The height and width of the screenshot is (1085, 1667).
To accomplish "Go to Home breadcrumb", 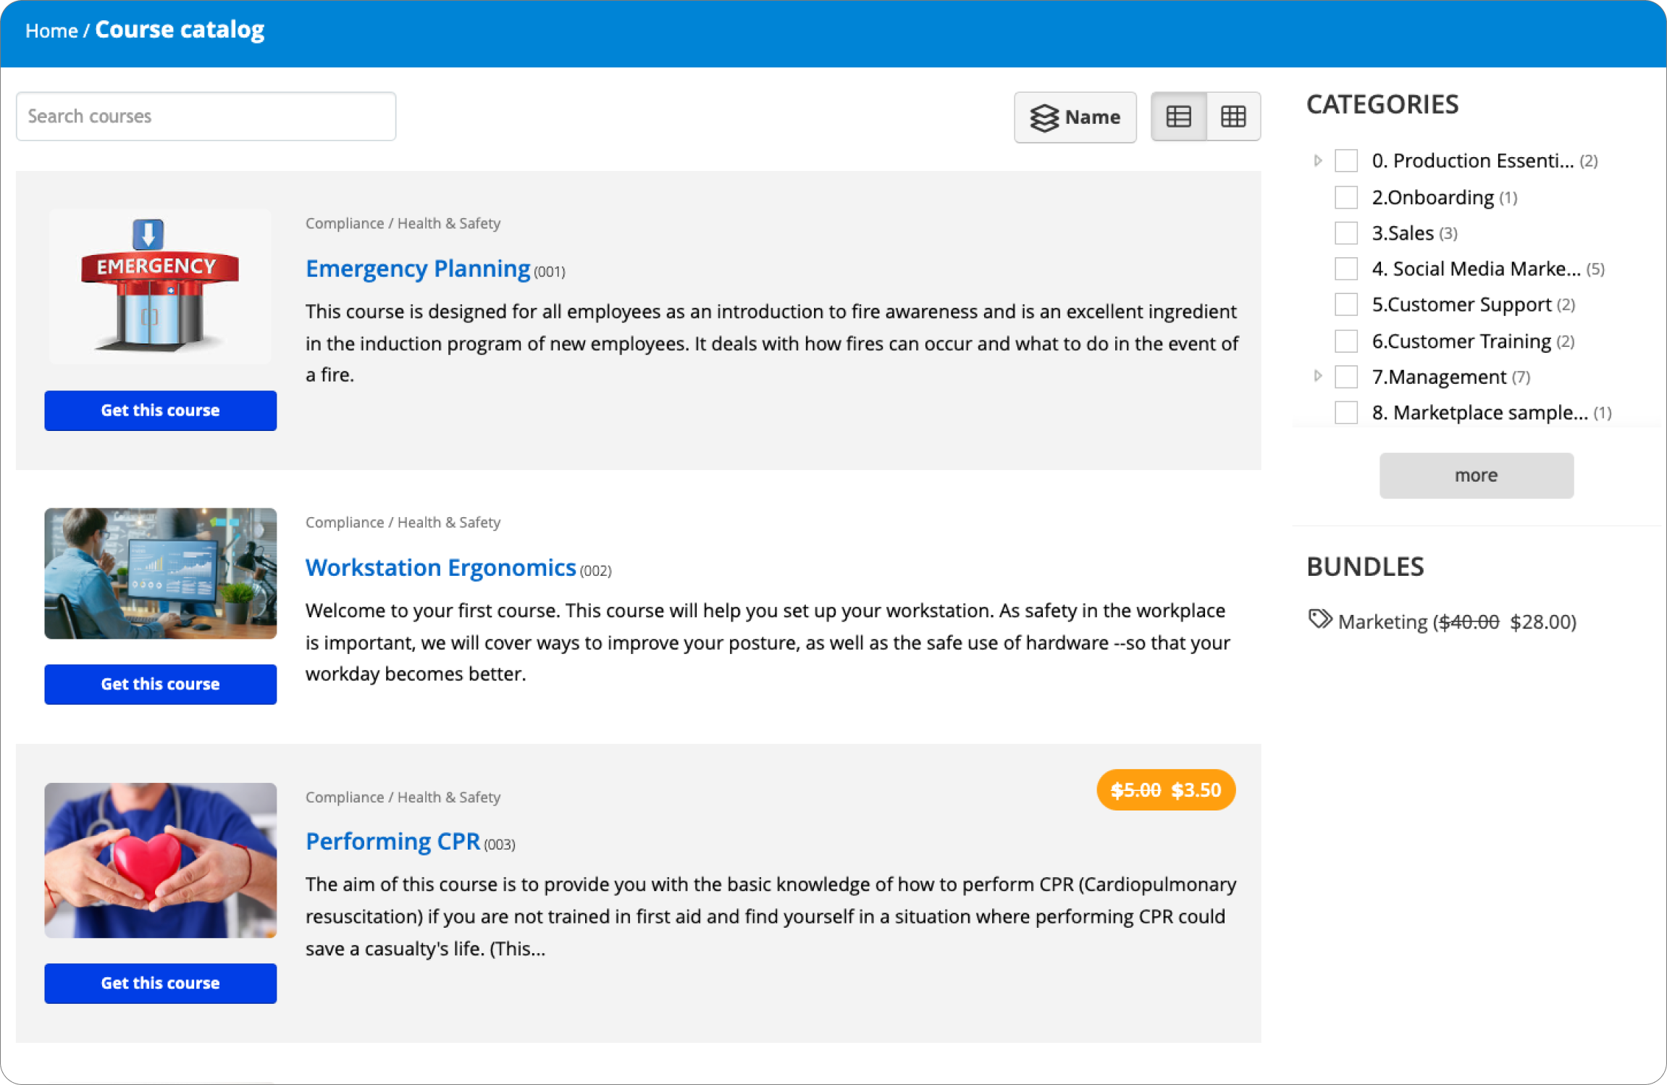I will (x=51, y=31).
